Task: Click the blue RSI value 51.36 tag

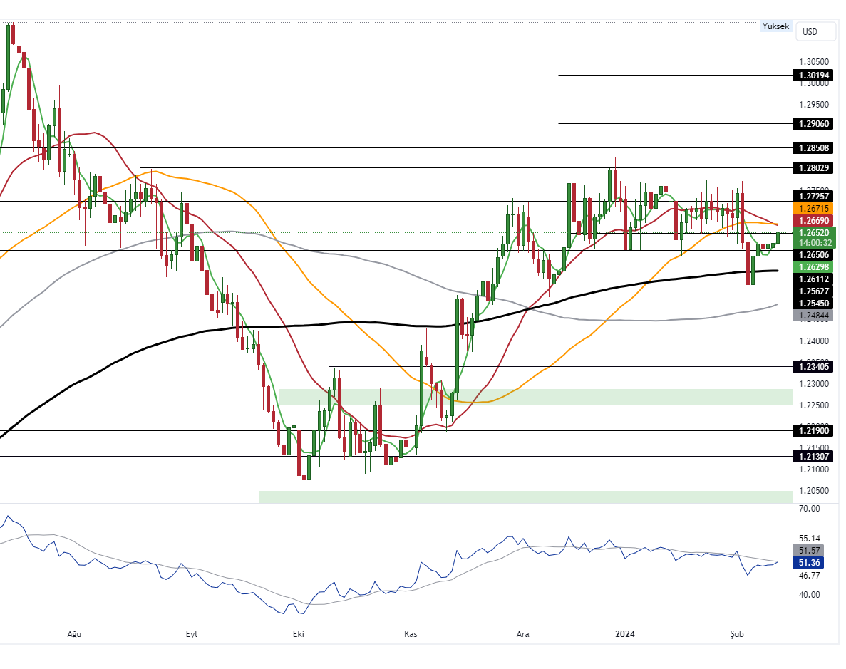Action: pyautogui.click(x=808, y=563)
